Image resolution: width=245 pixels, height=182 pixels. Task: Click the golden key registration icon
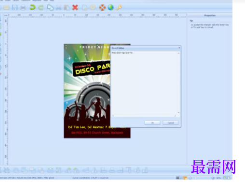[x=119, y=7]
